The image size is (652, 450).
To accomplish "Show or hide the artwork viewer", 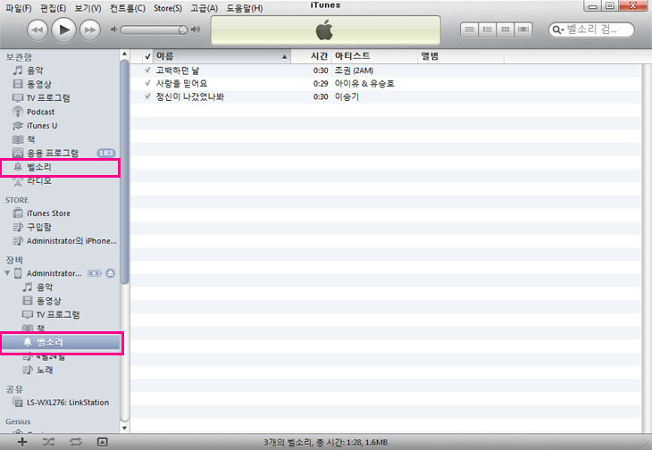I will click(103, 442).
